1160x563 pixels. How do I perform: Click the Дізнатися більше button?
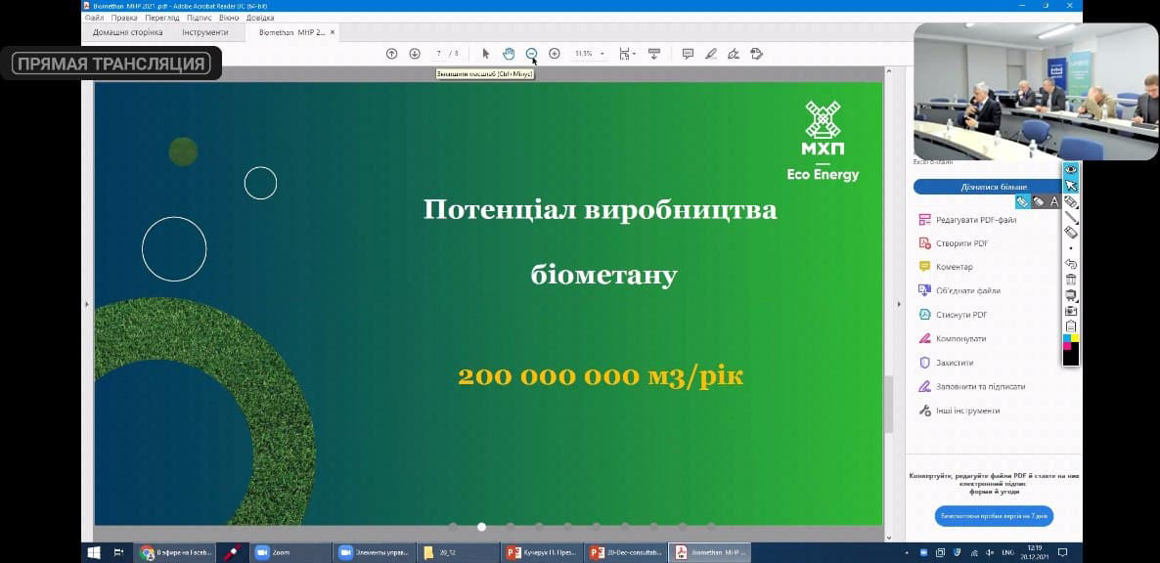tap(994, 187)
